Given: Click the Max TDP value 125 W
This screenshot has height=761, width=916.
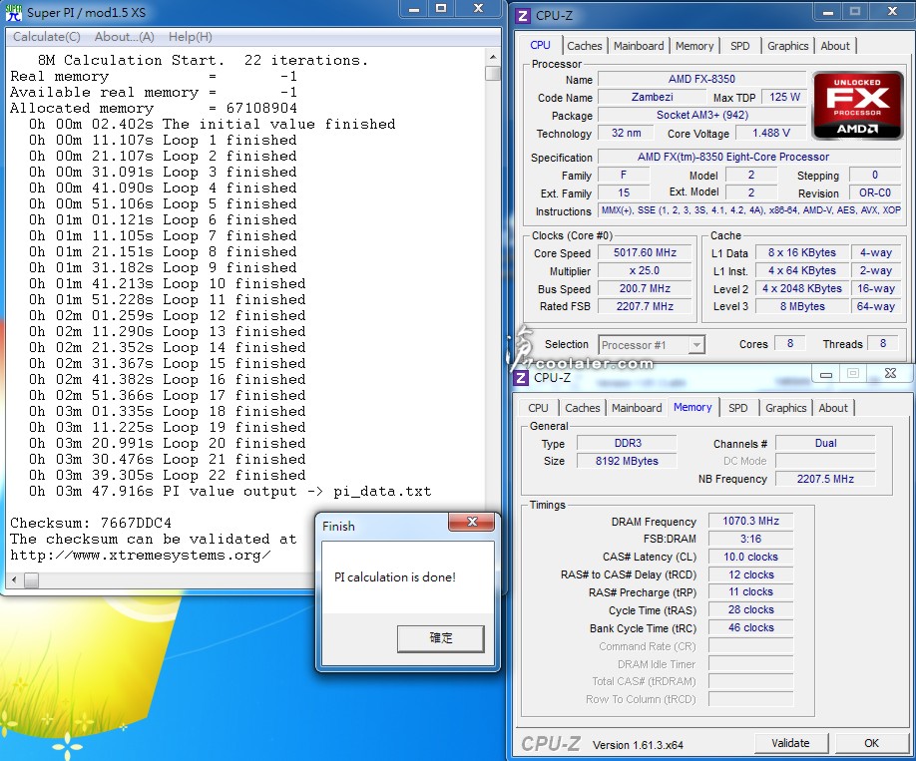Looking at the screenshot, I should click(784, 97).
